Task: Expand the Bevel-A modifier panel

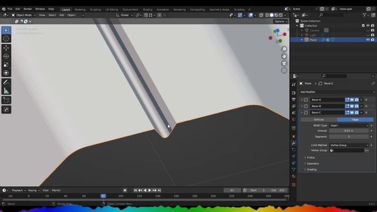Action: click(302, 100)
